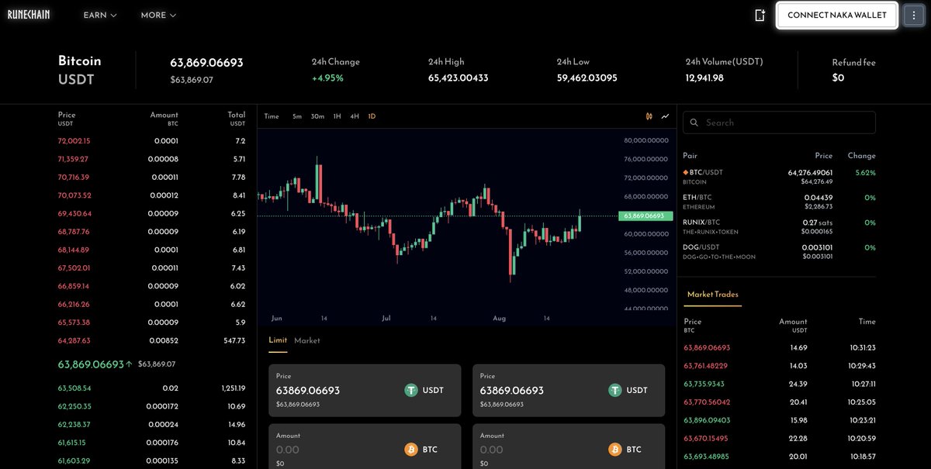Select the 30m chart interval

pyautogui.click(x=317, y=116)
